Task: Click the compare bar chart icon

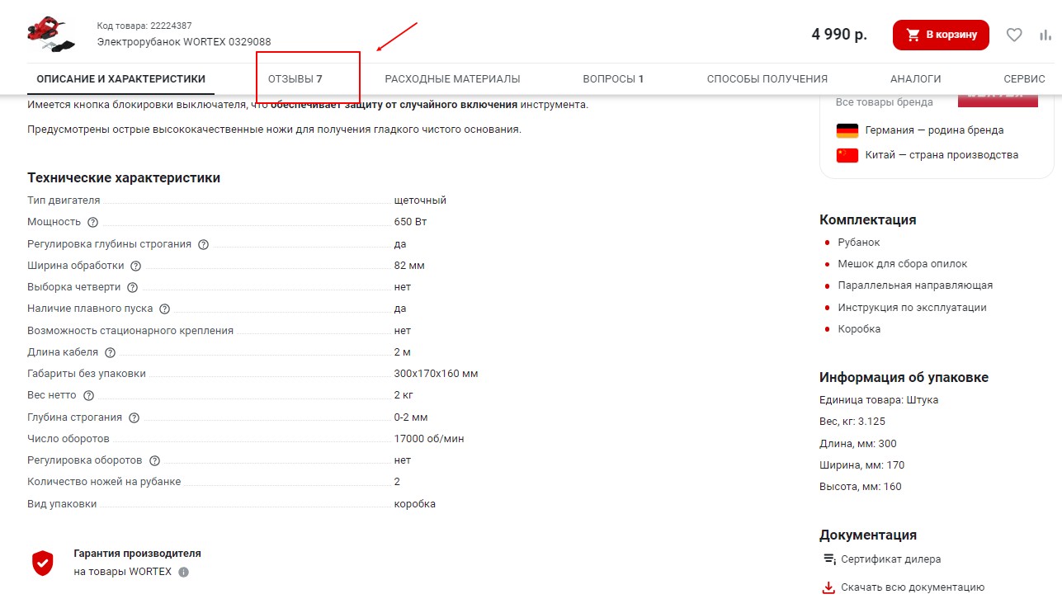Action: pos(1045,35)
